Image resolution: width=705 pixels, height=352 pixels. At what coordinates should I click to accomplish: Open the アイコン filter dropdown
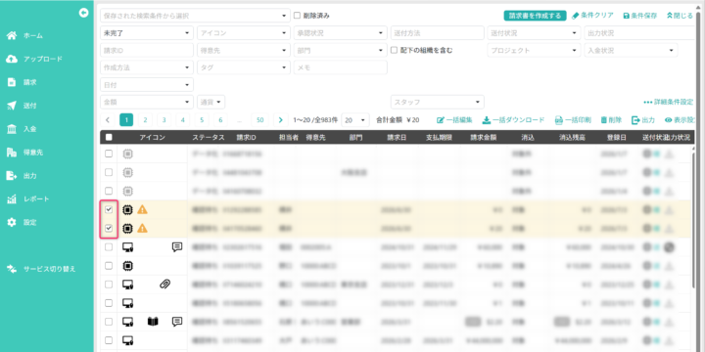244,33
